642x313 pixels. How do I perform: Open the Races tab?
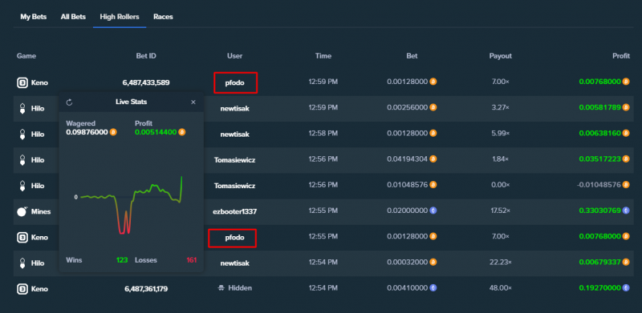(163, 17)
